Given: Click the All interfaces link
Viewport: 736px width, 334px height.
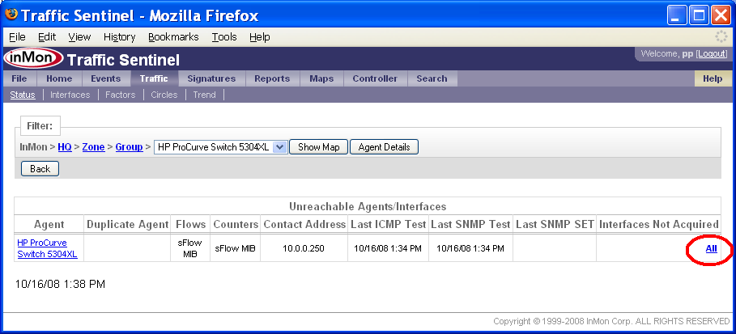Looking at the screenshot, I should coord(711,248).
